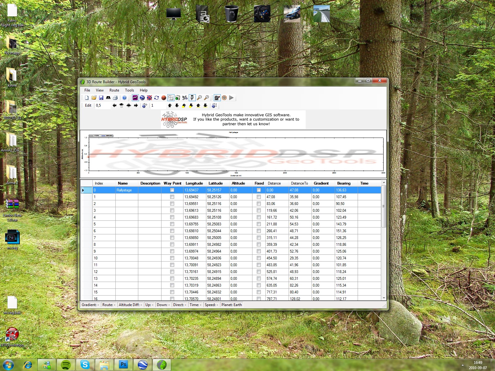Click the Edit step value field showing 0,5
This screenshot has height=371, width=495.
click(102, 105)
